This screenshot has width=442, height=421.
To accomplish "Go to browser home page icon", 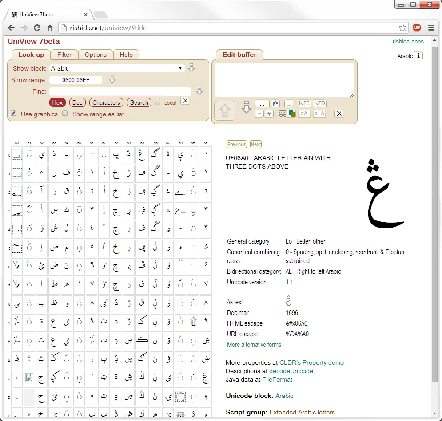I will [x=50, y=28].
